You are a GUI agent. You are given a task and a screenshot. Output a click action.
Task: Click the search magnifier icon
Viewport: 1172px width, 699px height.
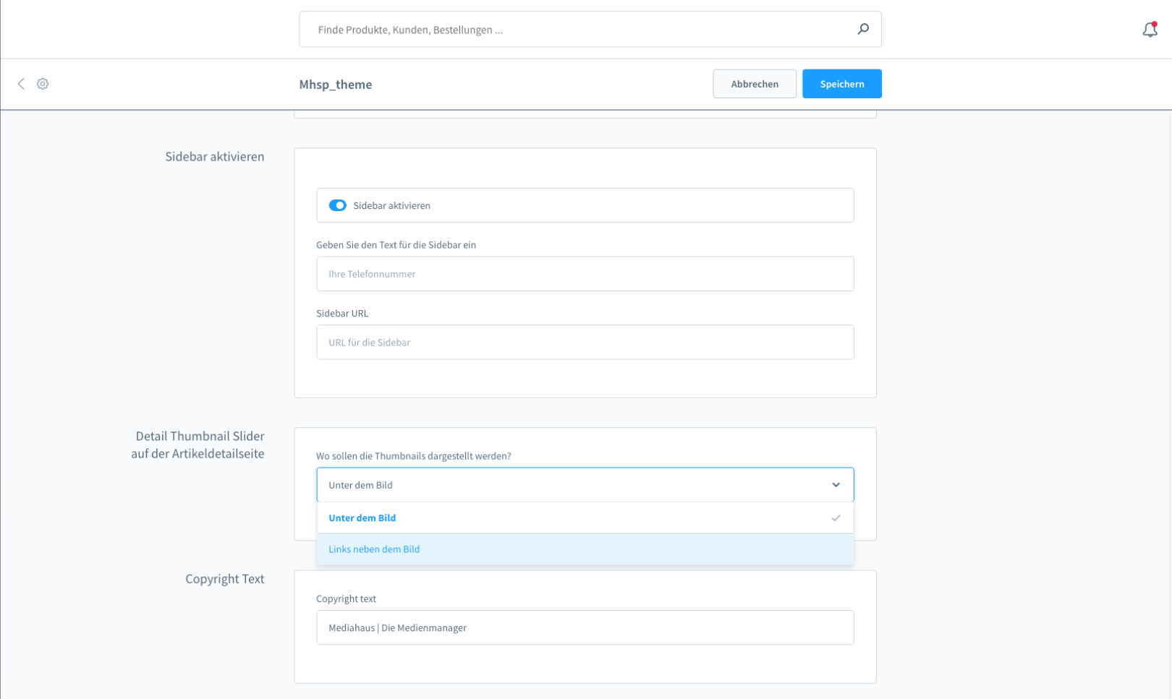click(x=863, y=29)
